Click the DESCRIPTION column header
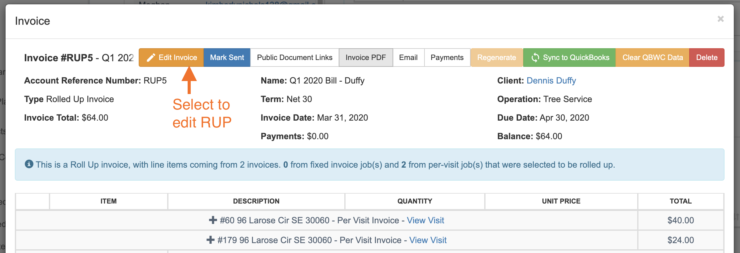This screenshot has width=740, height=253. (256, 201)
